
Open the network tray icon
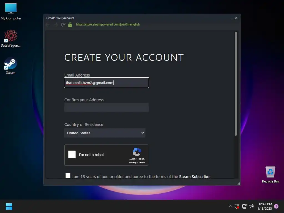(x=244, y=206)
